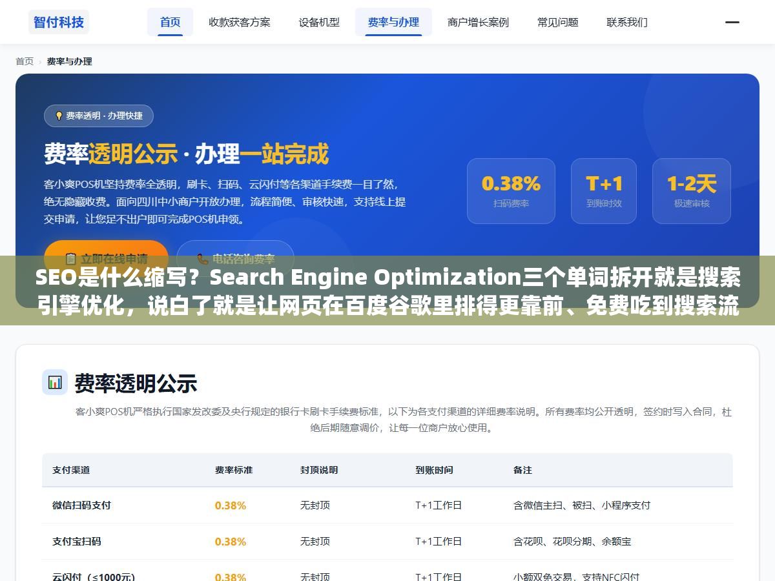775x581 pixels.
Task: Click the 智付科技 logo
Action: [59, 22]
